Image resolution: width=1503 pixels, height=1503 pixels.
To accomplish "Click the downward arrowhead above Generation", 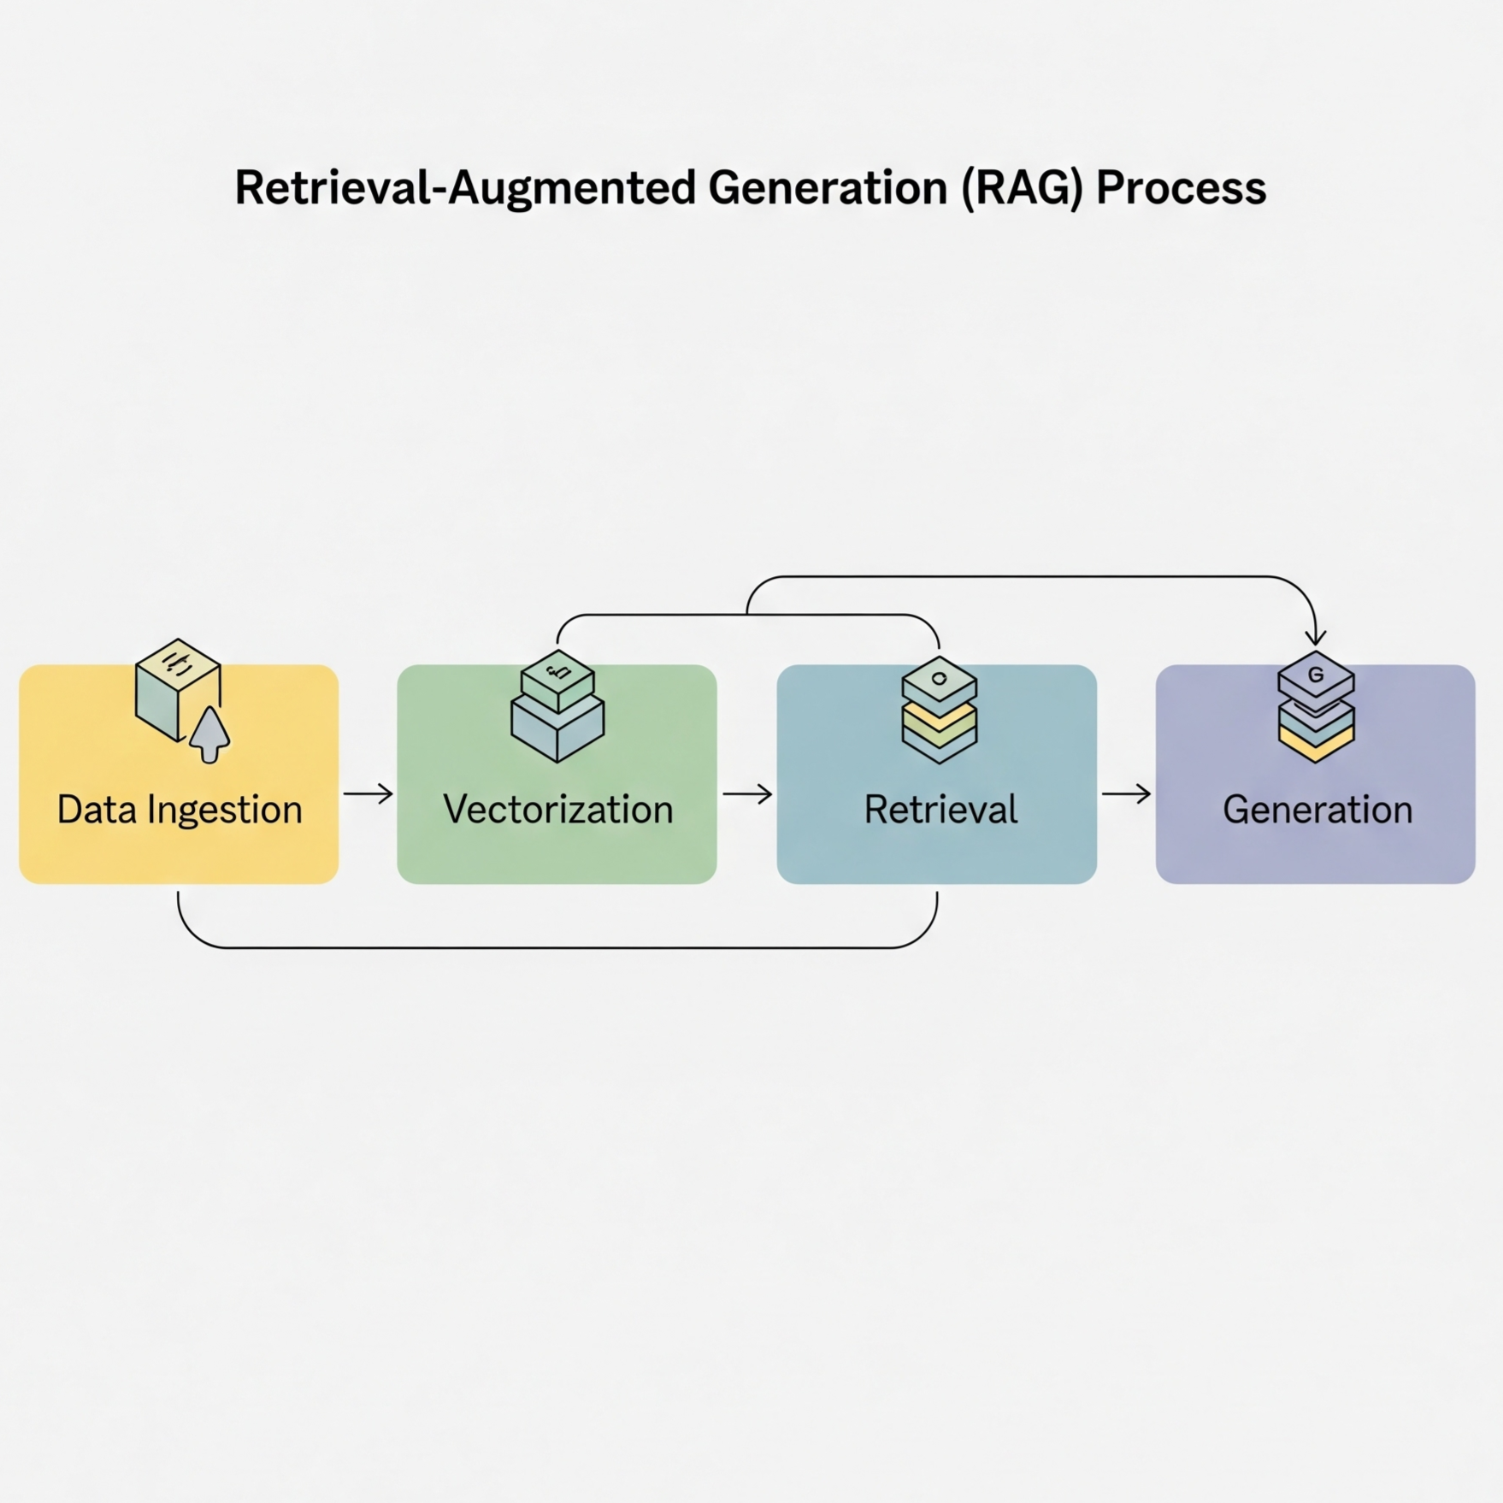I will pos(1316,636).
